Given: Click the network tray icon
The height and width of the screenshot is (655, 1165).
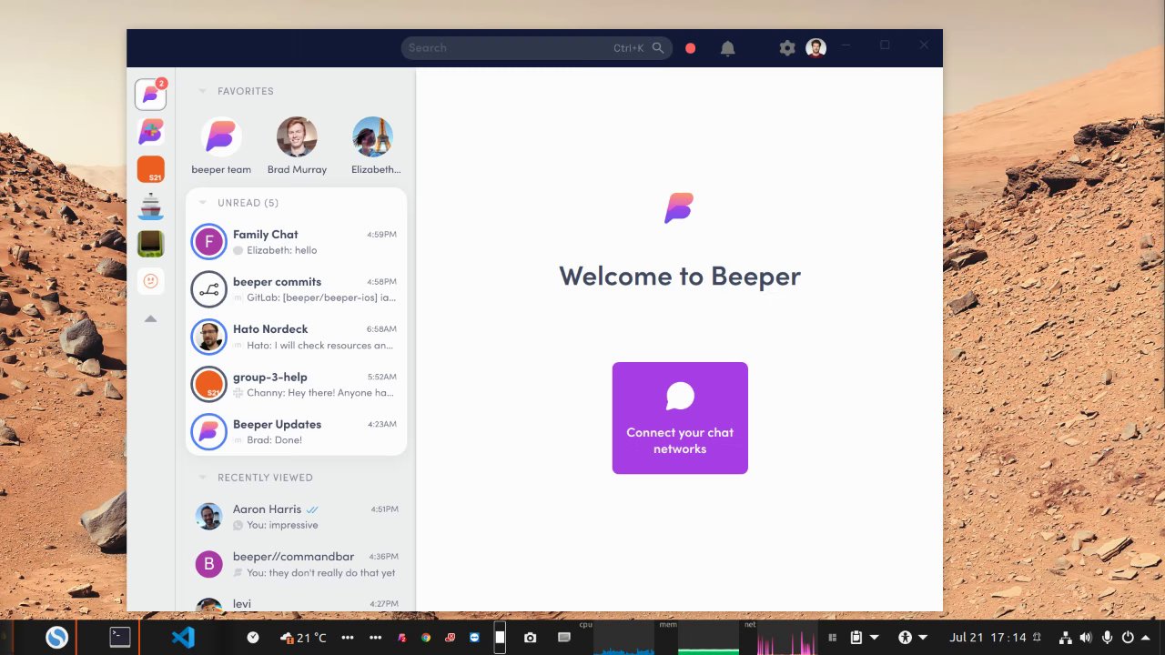Looking at the screenshot, I should [1064, 638].
